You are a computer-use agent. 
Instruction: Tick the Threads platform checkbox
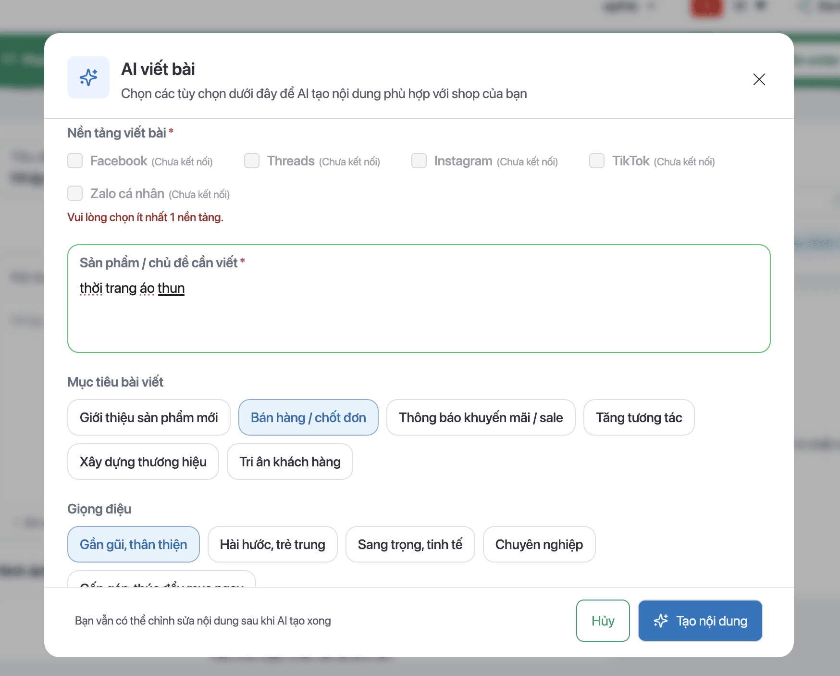(252, 161)
